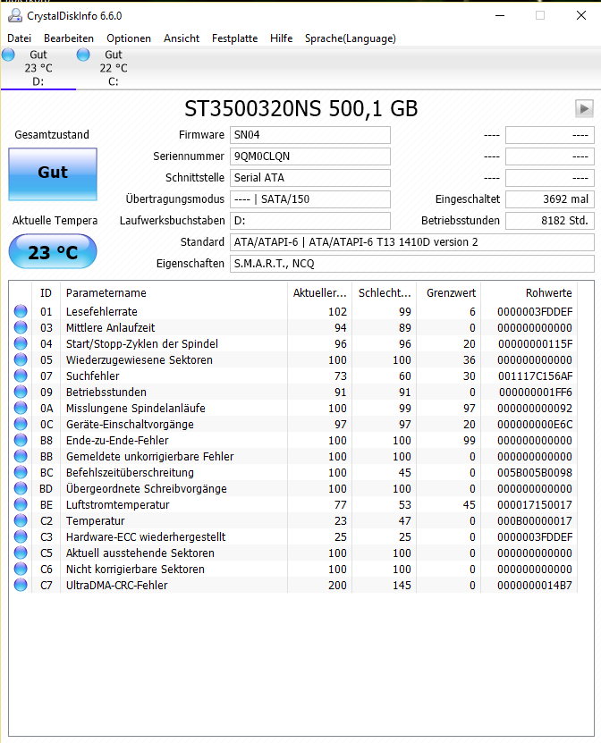The image size is (601, 743).
Task: Open the Festplatte menu
Action: click(x=234, y=38)
